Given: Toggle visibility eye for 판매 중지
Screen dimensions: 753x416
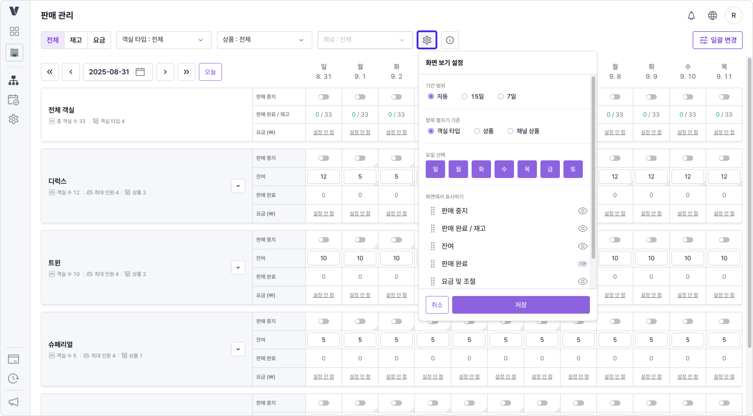Looking at the screenshot, I should tap(583, 211).
